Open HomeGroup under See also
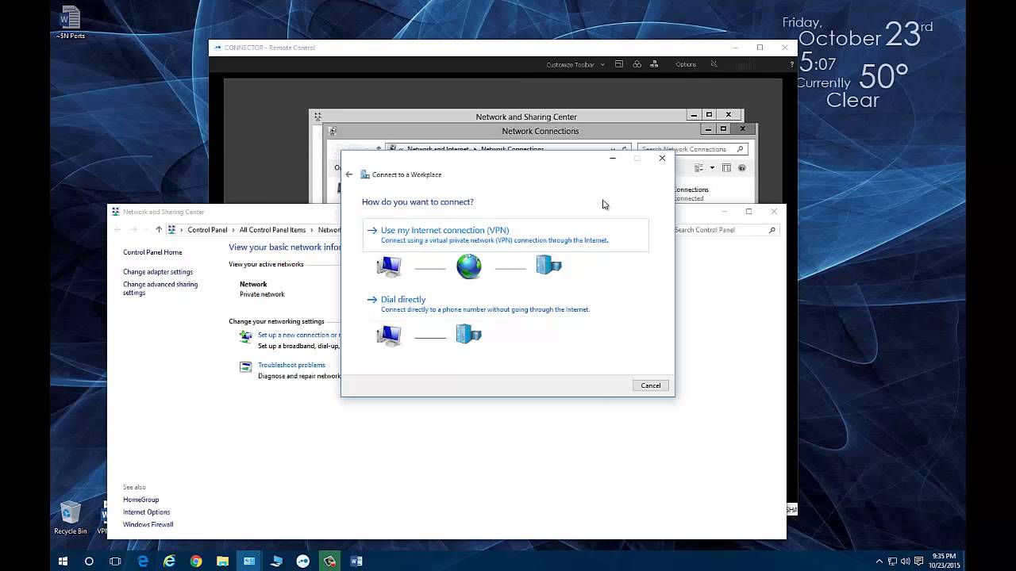 coord(140,500)
